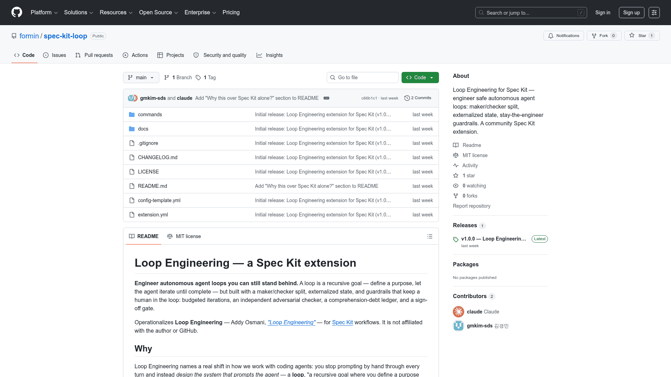This screenshot has width=671, height=377.
Task: Click the .gitignore file icon
Action: coord(132,143)
